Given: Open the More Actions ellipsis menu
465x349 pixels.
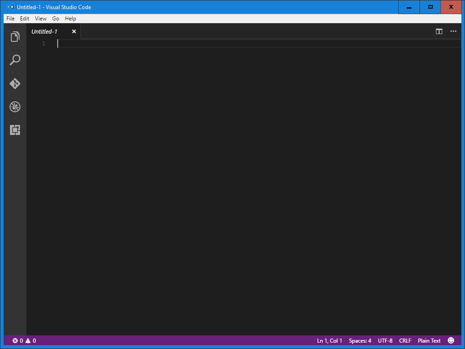Looking at the screenshot, I should pos(453,31).
